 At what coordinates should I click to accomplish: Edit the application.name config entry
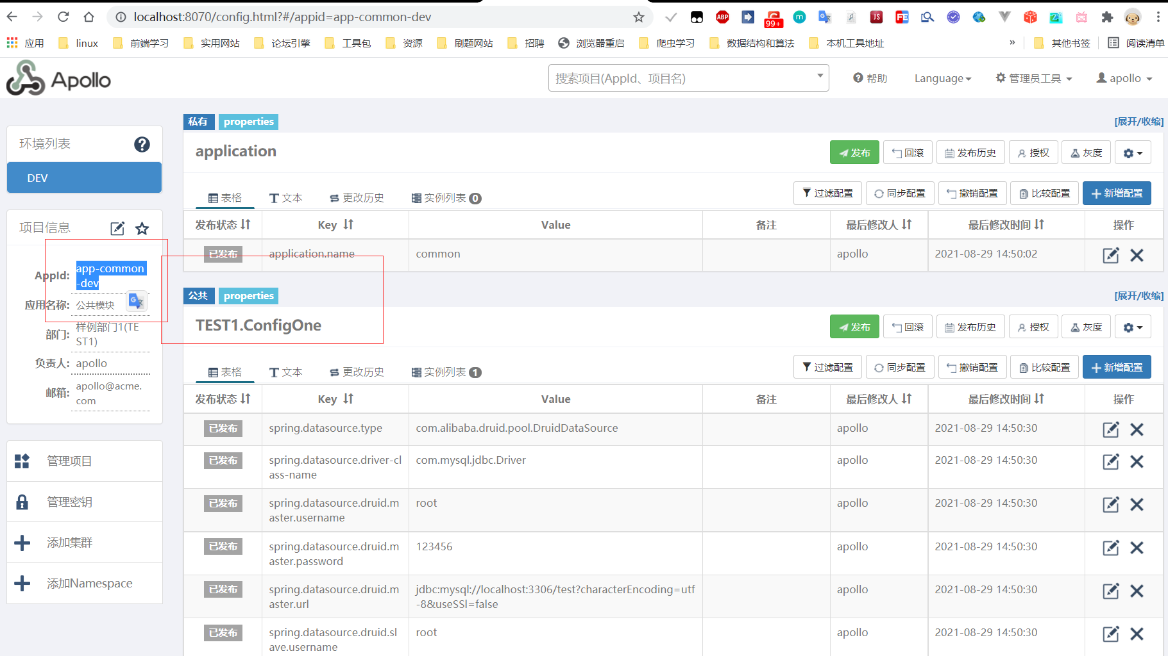click(1110, 255)
